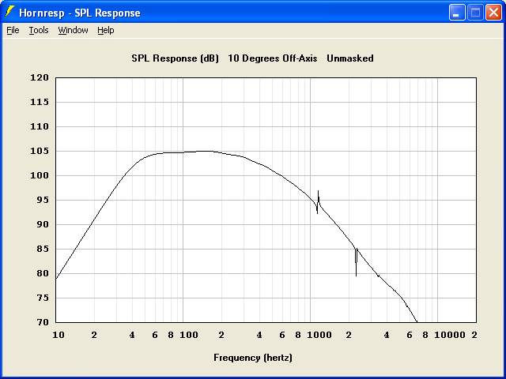Screen dimensions: 506x379
Task: Open the Help menu
Action: point(106,30)
